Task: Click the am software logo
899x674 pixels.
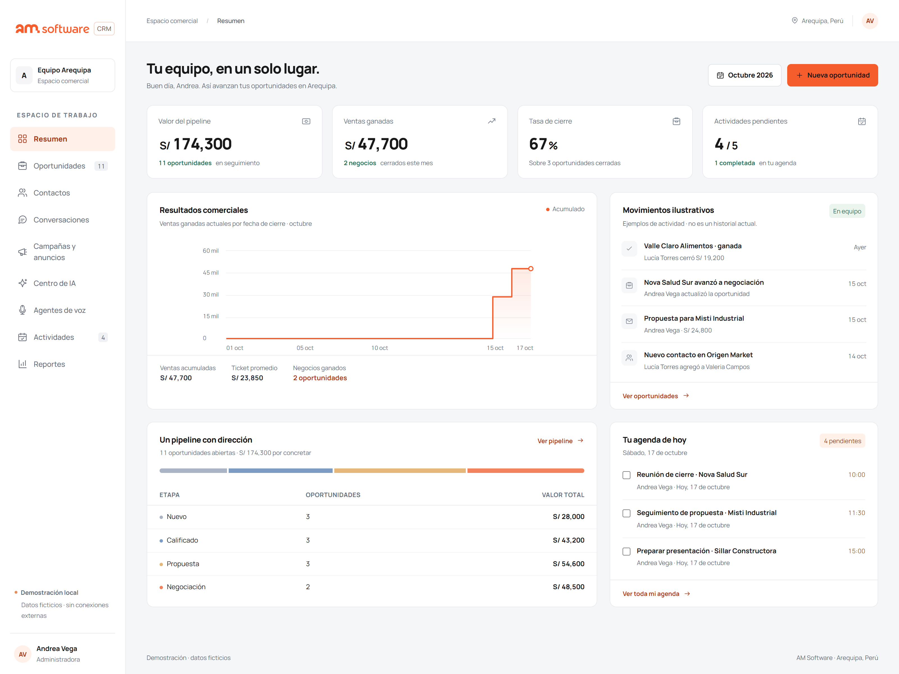Action: coord(52,29)
